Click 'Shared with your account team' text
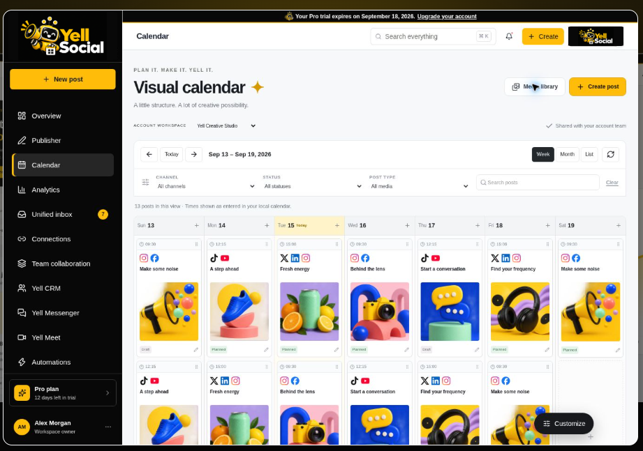 point(591,126)
